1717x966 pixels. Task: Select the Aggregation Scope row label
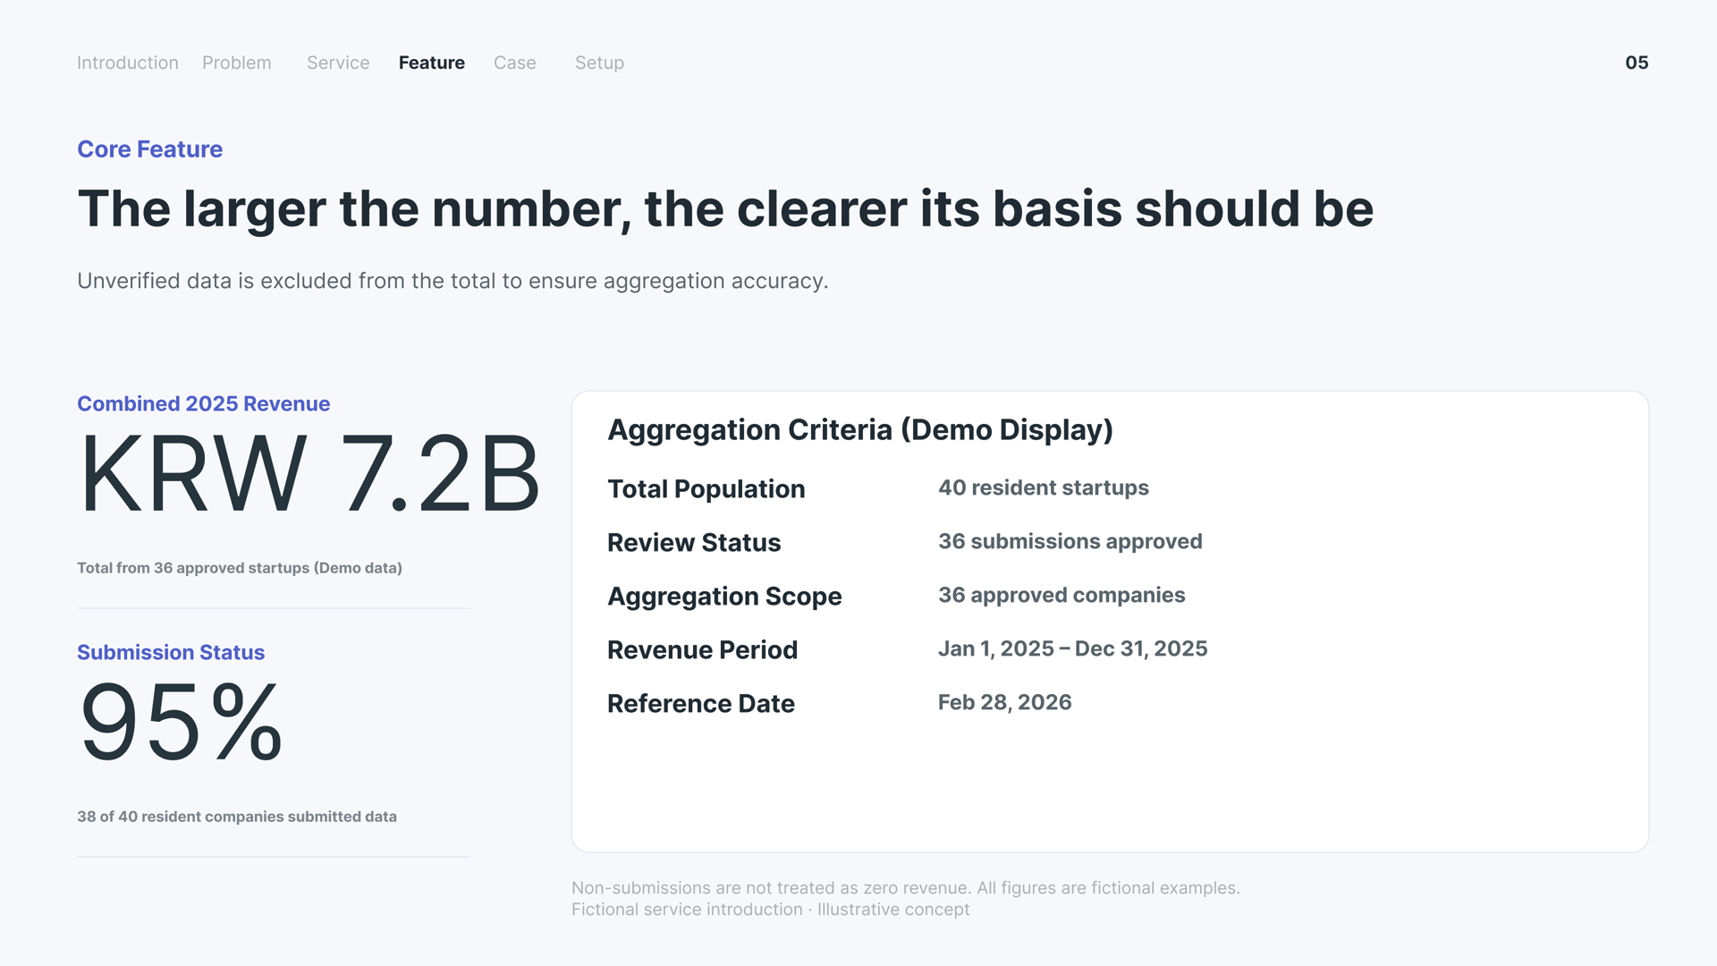point(724,597)
